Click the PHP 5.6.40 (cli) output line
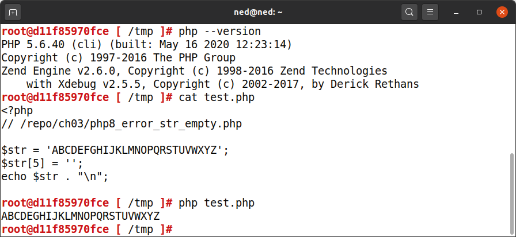516x237 pixels. pos(146,45)
